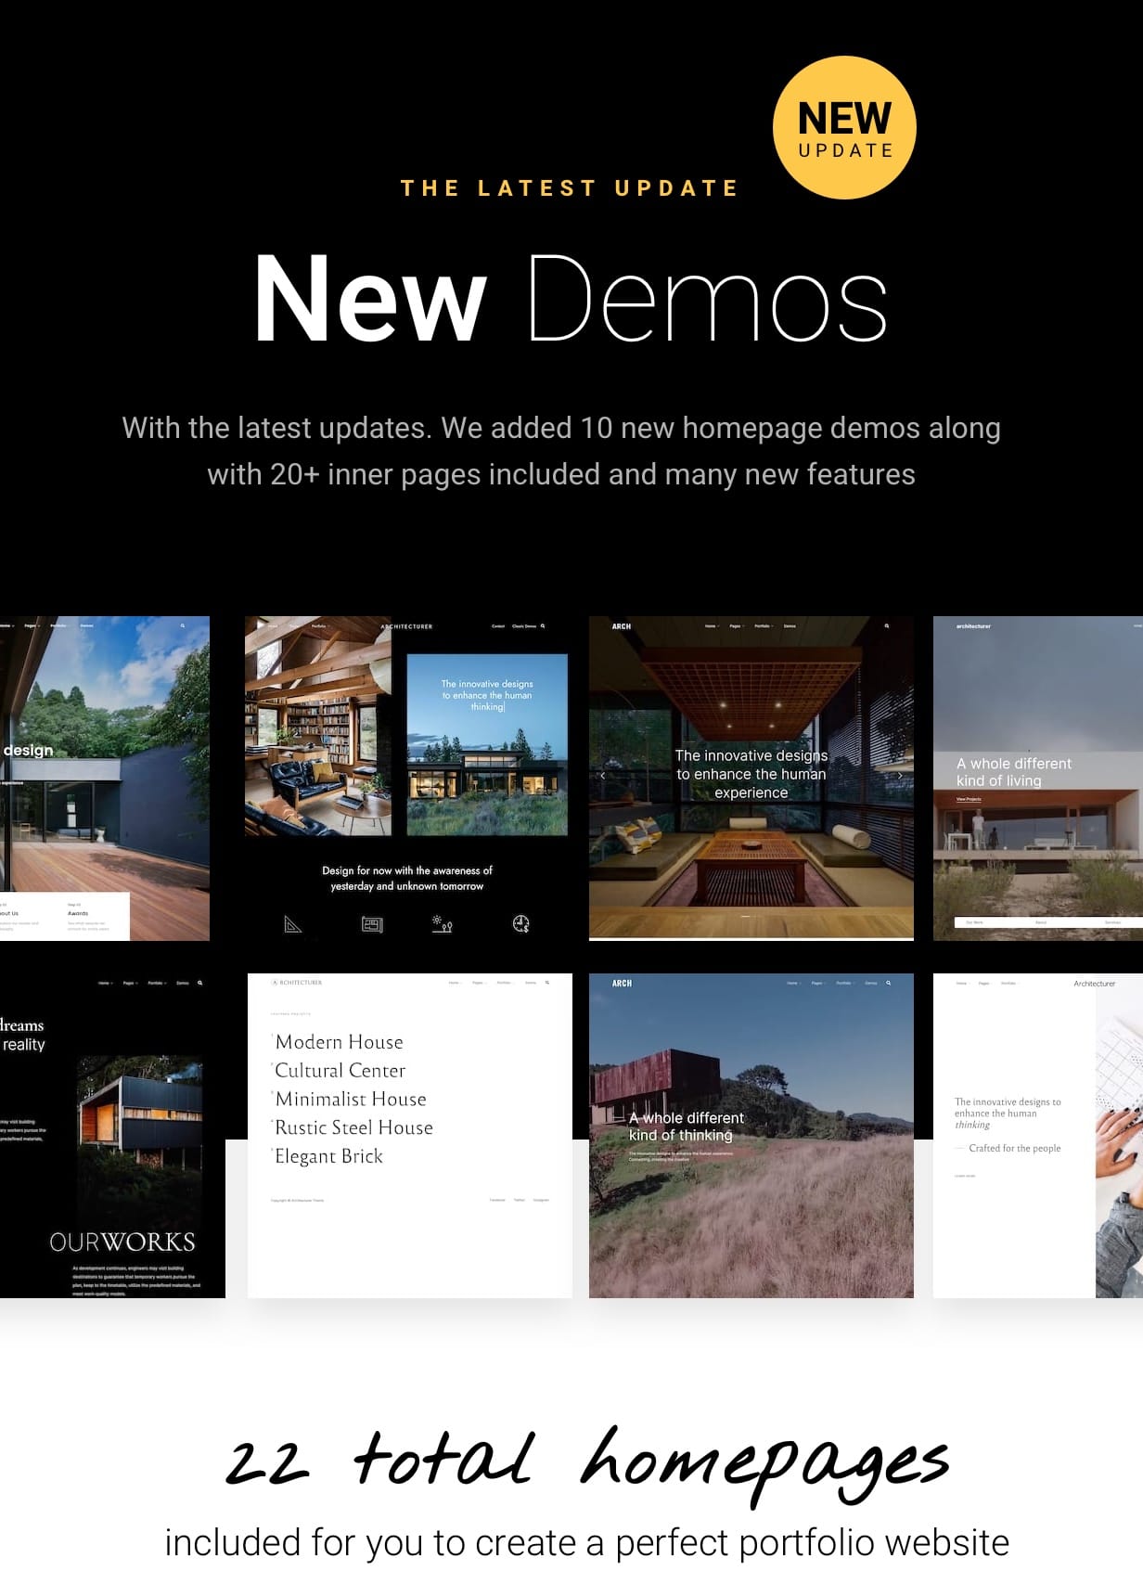Click the sun and trees landscape icon
This screenshot has height=1571, width=1143.
(443, 924)
